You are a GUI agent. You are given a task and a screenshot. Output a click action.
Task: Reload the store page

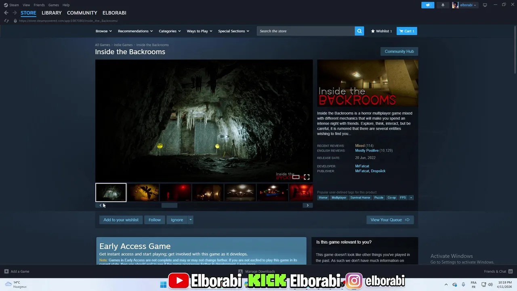coord(6,21)
